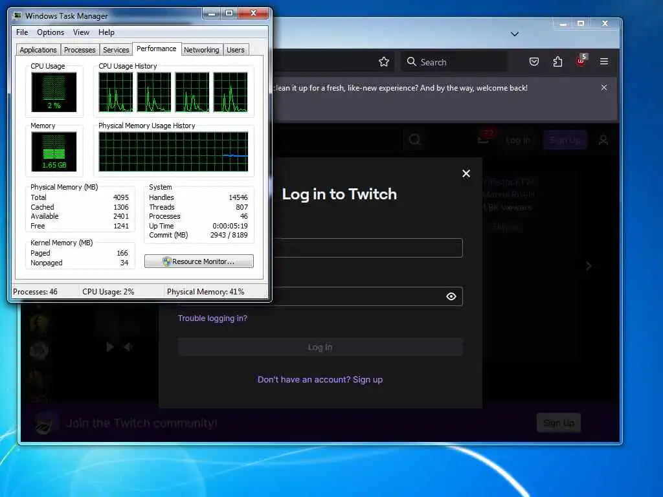
Task: Bookmark the page with Firefox's star icon
Action: (x=383, y=62)
